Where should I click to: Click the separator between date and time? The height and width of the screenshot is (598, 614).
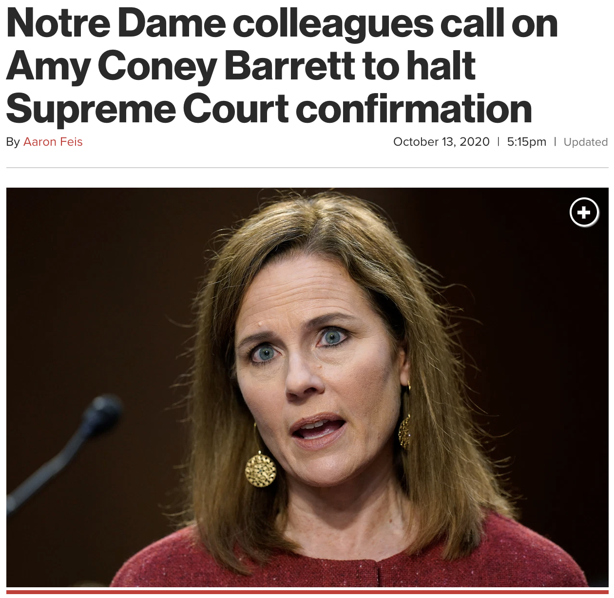coord(498,142)
